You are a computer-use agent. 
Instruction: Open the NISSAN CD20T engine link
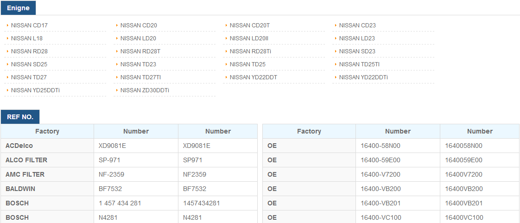coord(250,25)
